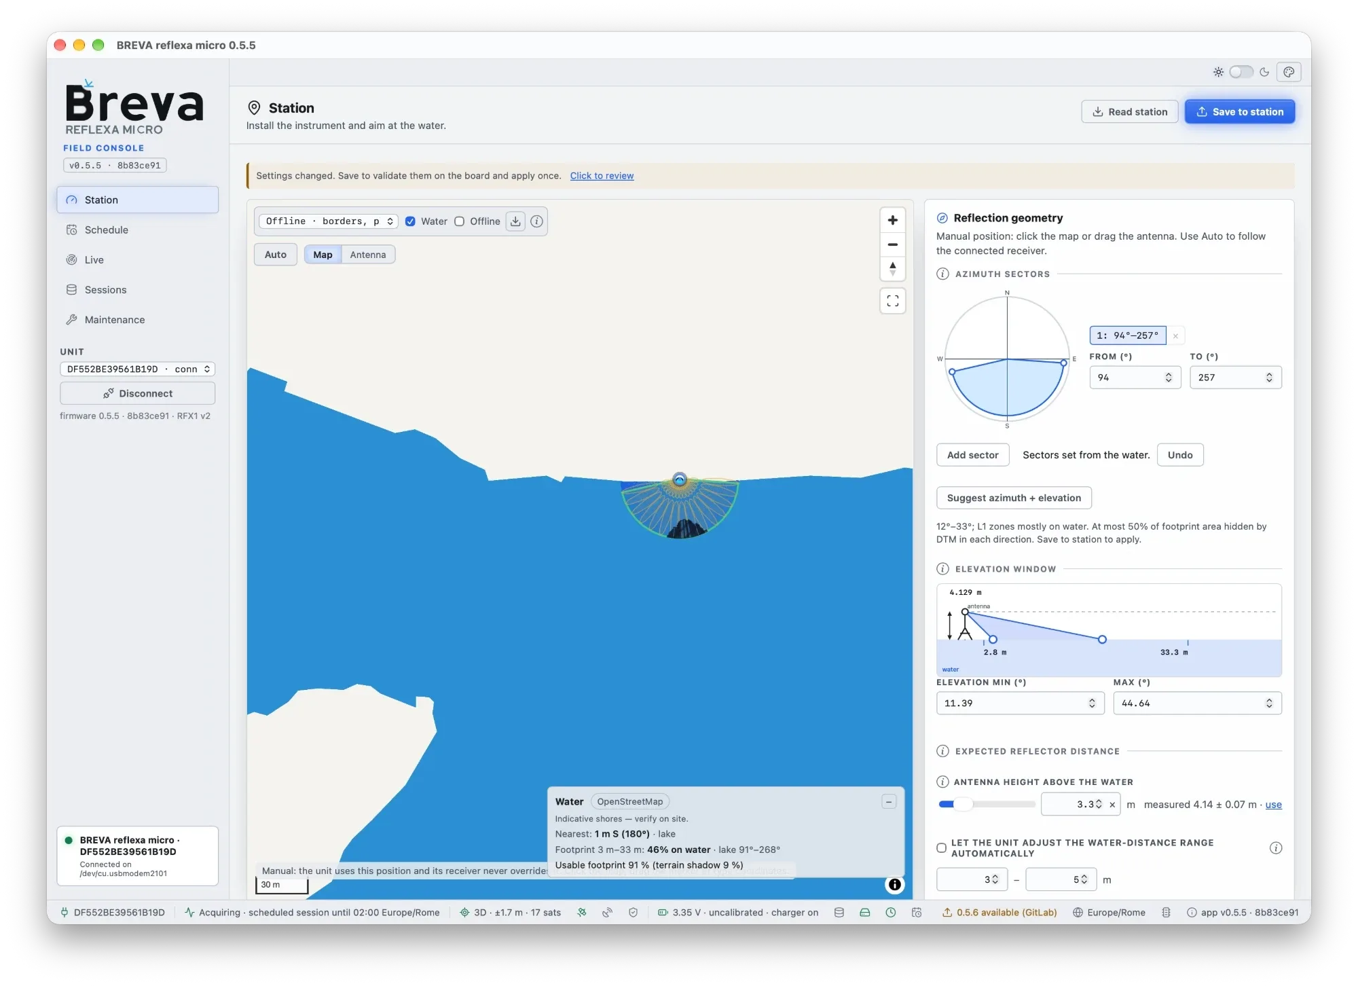The image size is (1358, 986).
Task: Step the Elevation Min 11.39 value
Action: [1092, 704]
